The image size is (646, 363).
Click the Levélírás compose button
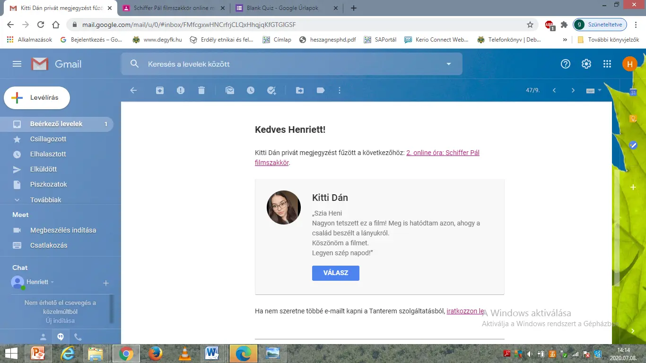coord(37,98)
